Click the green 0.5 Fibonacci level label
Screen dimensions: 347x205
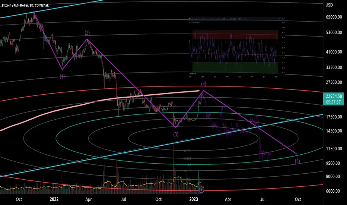pos(190,165)
